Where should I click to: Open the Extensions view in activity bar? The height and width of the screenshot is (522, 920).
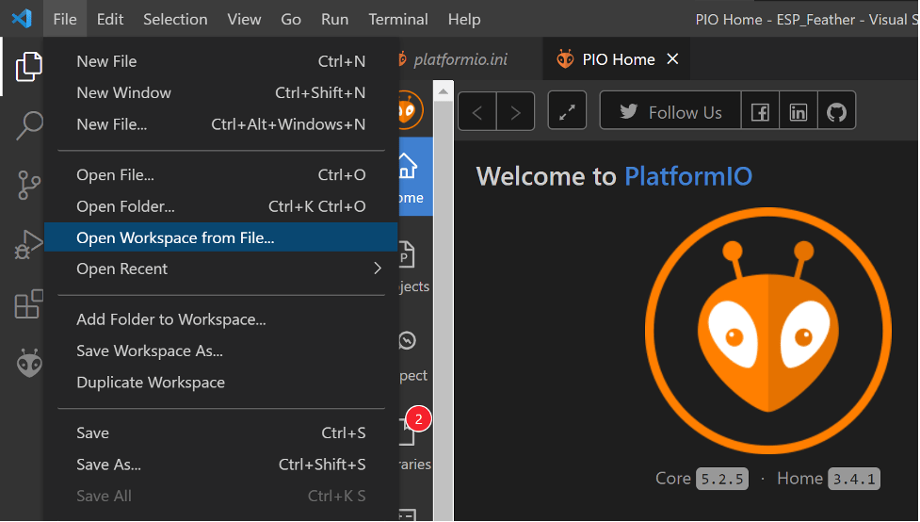[29, 303]
